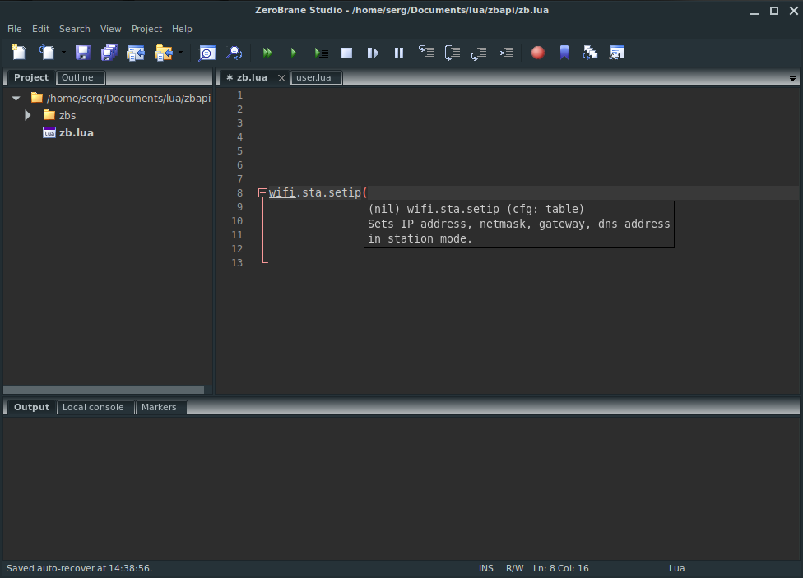803x578 pixels.
Task: Click line number 1 in the gutter
Action: pyautogui.click(x=239, y=95)
